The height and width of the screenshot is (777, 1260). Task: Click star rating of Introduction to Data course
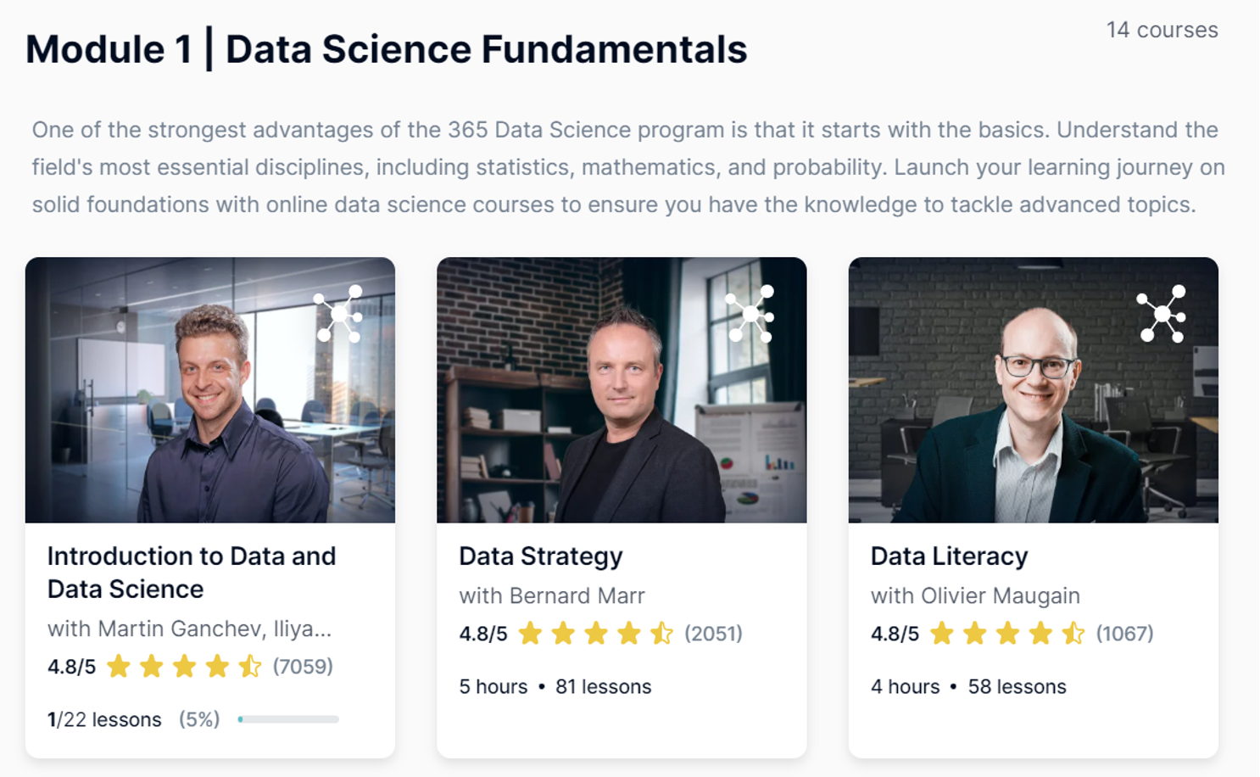coord(184,667)
